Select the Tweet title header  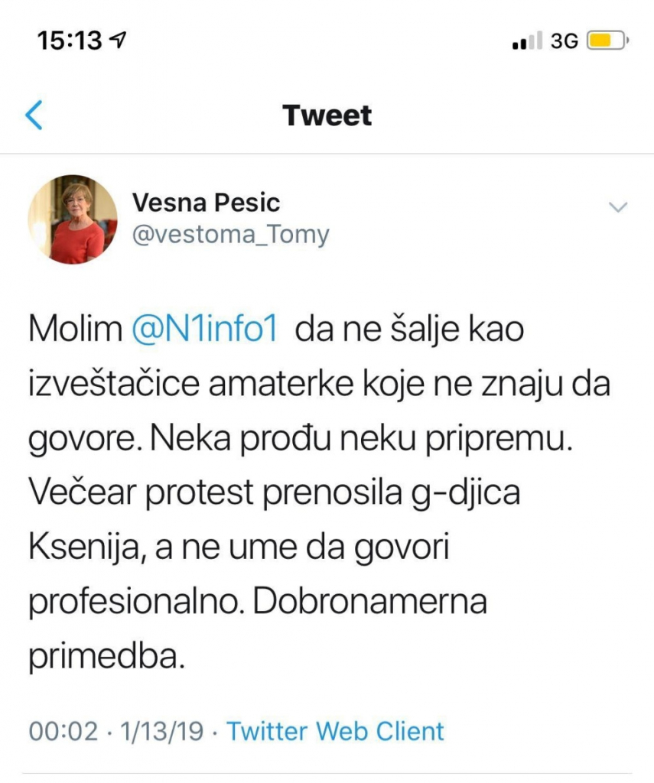pos(327,115)
